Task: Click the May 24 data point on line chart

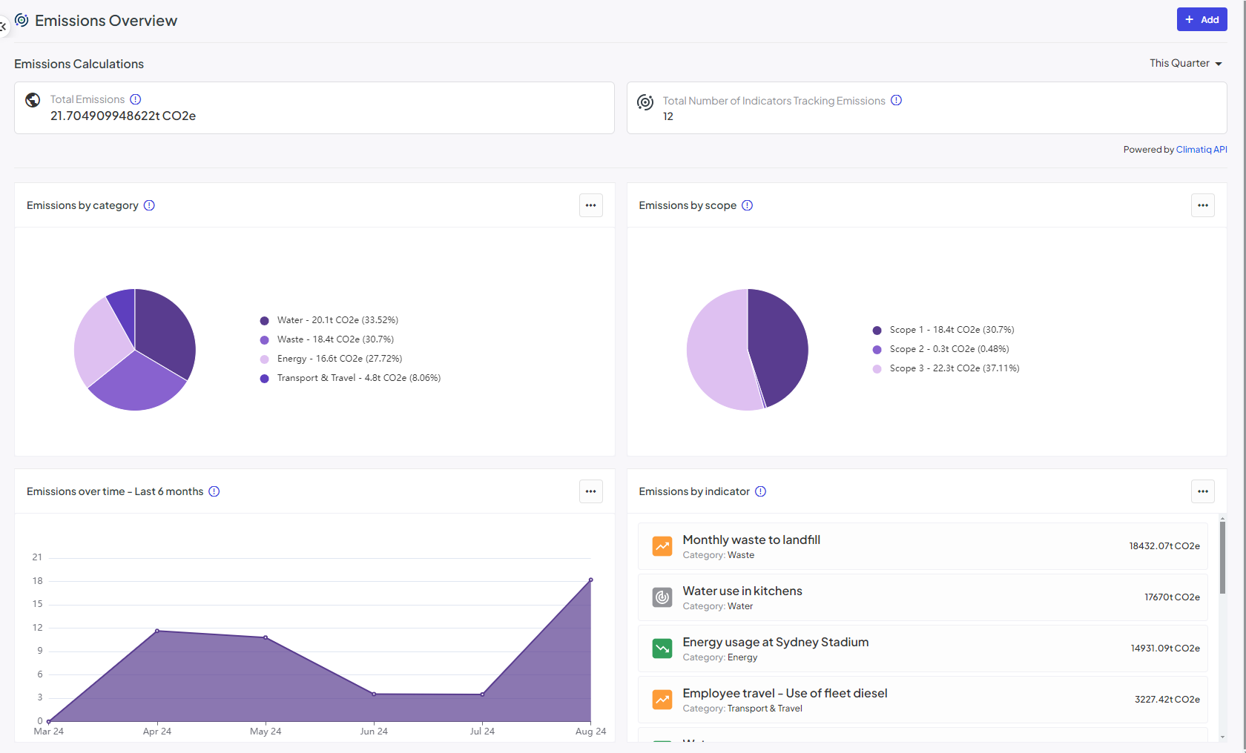Action: point(266,637)
